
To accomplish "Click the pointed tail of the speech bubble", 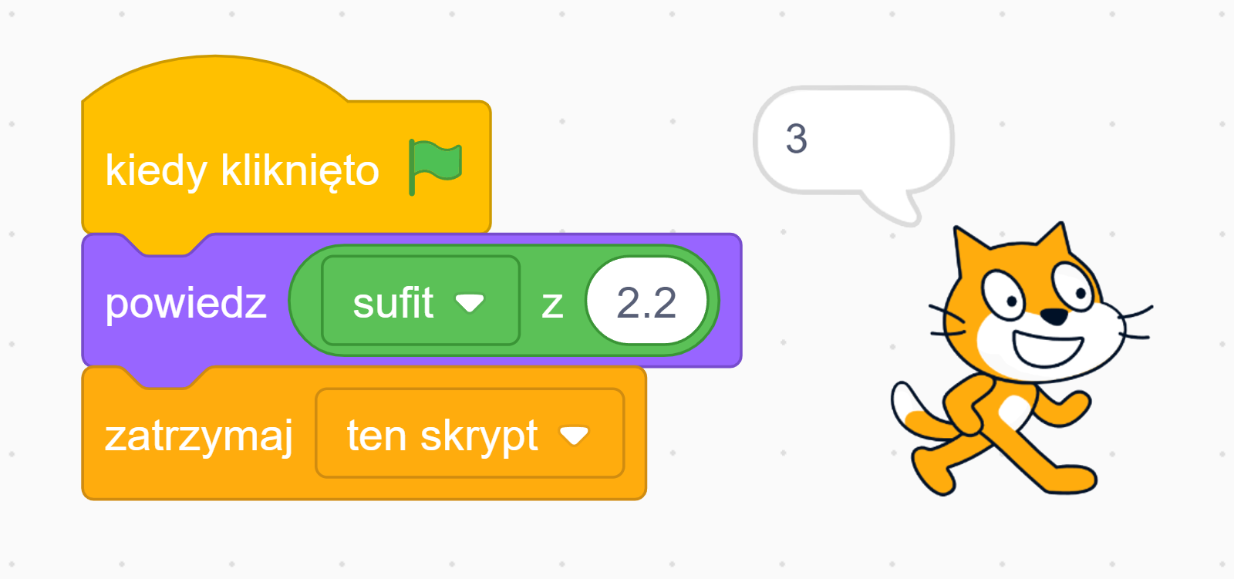I will (902, 210).
